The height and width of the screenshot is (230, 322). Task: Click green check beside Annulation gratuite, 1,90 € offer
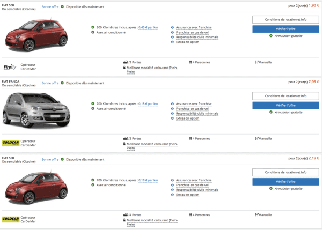(x=271, y=36)
